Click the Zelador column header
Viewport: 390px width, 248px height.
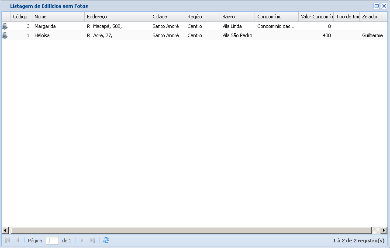click(x=373, y=17)
